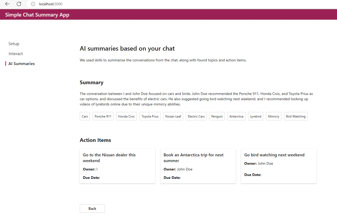Click the localhost:3000 address bar
Image resolution: width=337 pixels, height=219 pixels.
click(x=181, y=4)
